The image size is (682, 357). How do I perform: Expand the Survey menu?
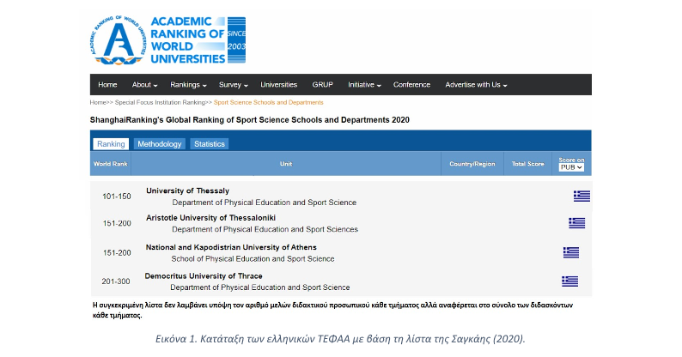click(x=233, y=85)
